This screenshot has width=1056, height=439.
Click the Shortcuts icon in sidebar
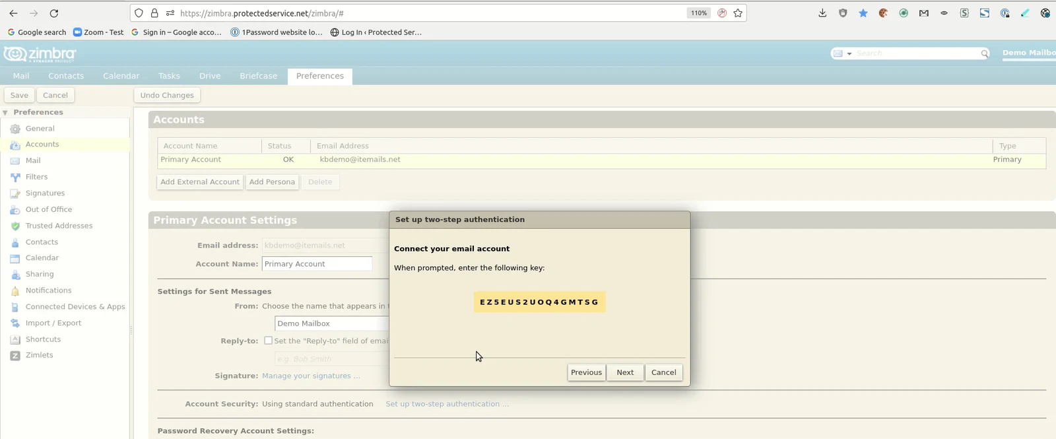(x=15, y=339)
